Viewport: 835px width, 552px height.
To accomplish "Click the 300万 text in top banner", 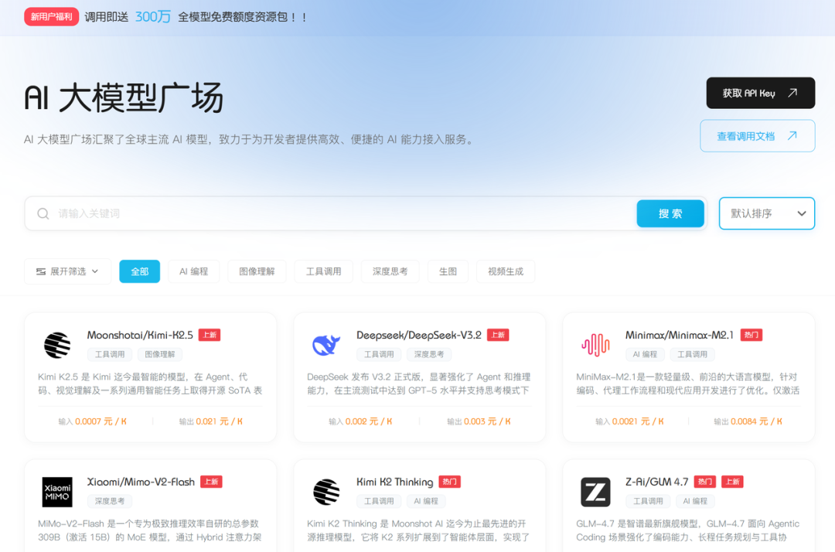I will click(153, 17).
